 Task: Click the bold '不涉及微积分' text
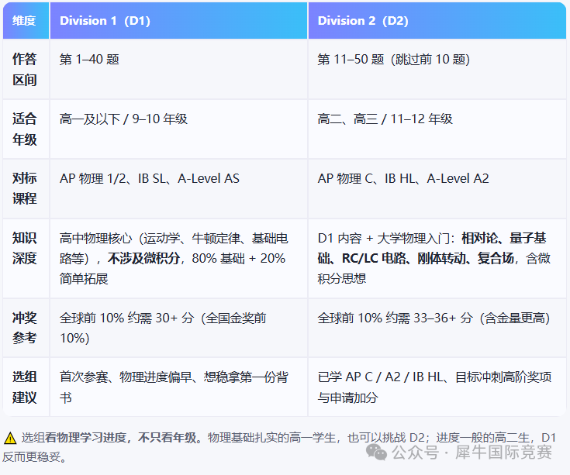click(x=144, y=258)
